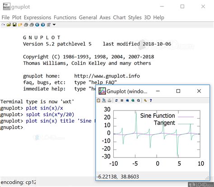The height and width of the screenshot is (187, 214).
Task: Open terminal configuration wrench icon
Action: tap(145, 101)
